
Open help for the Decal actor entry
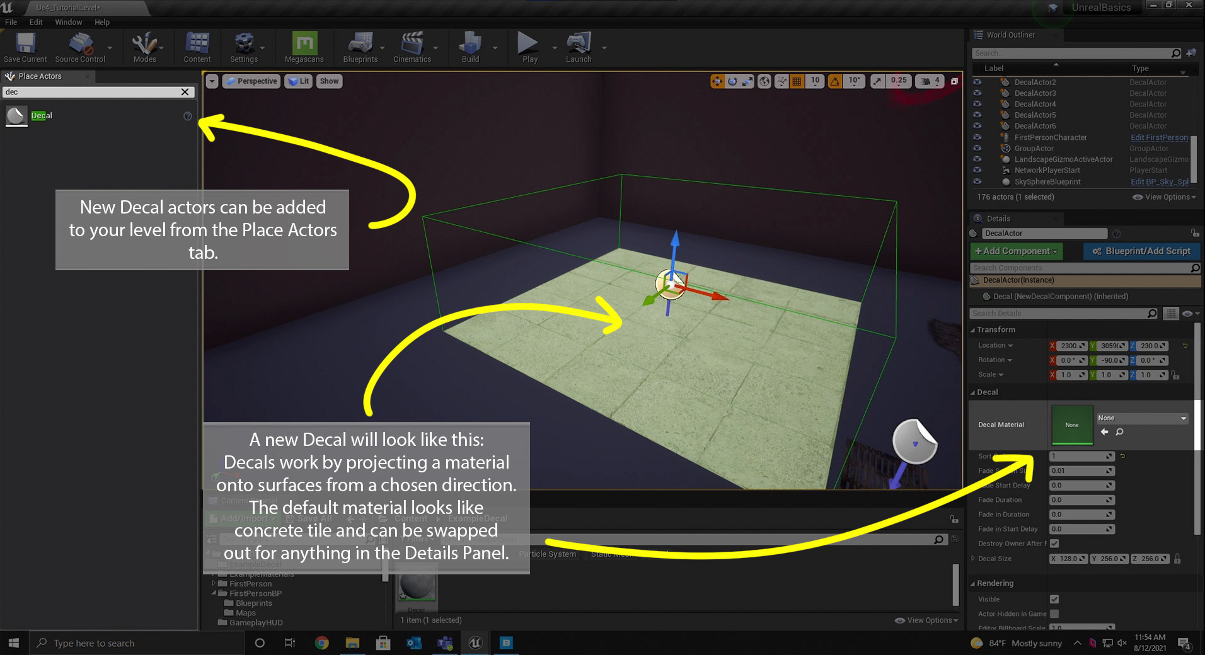(x=187, y=117)
